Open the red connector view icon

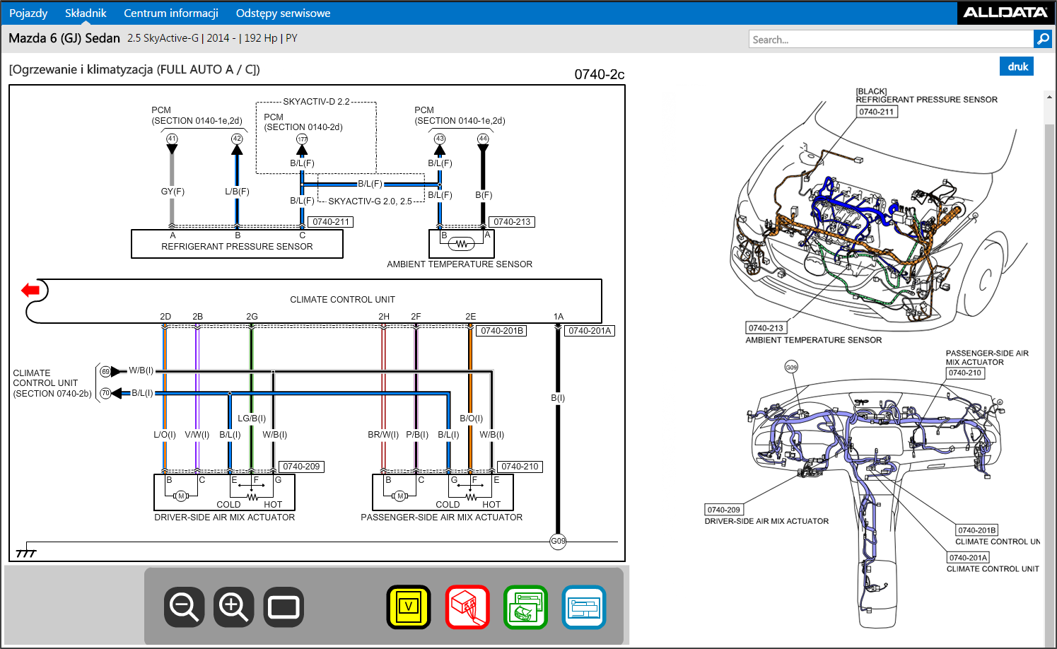tap(467, 607)
